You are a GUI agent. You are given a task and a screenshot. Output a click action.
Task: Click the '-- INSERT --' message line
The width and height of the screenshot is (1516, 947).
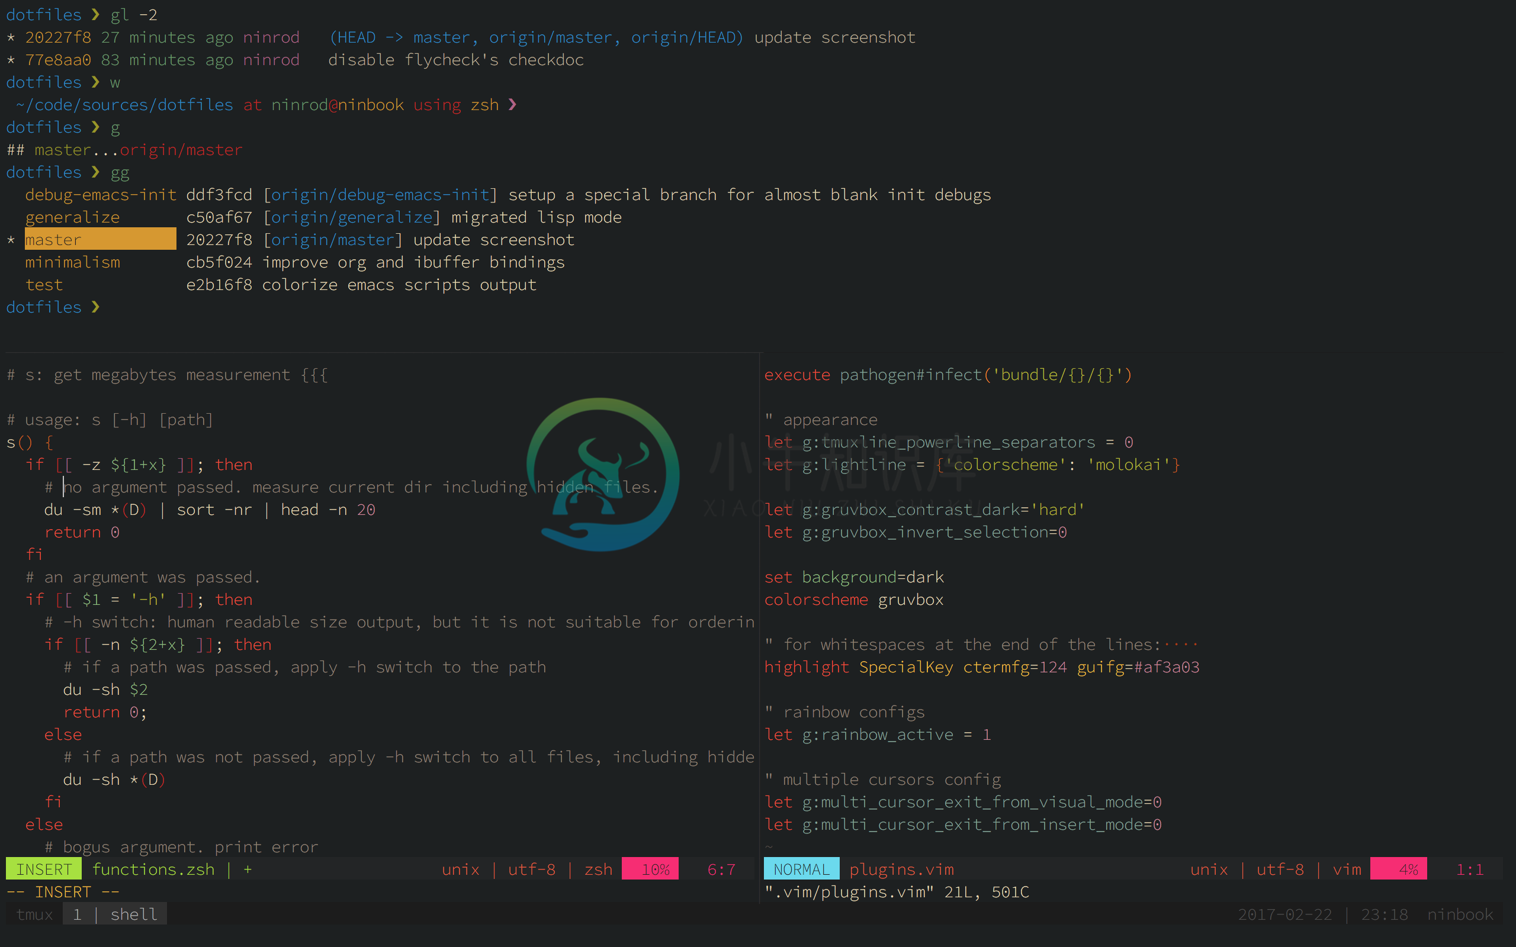63,893
